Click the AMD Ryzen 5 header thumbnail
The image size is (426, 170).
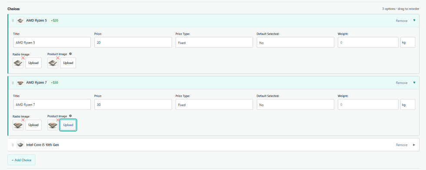click(x=20, y=21)
